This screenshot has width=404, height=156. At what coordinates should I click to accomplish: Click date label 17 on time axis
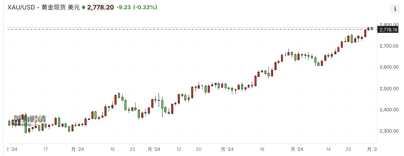pyautogui.click(x=45, y=149)
